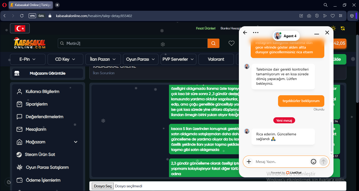The height and width of the screenshot is (191, 359).
Task: Click the Agent 4 avatar badge
Action: point(286,36)
